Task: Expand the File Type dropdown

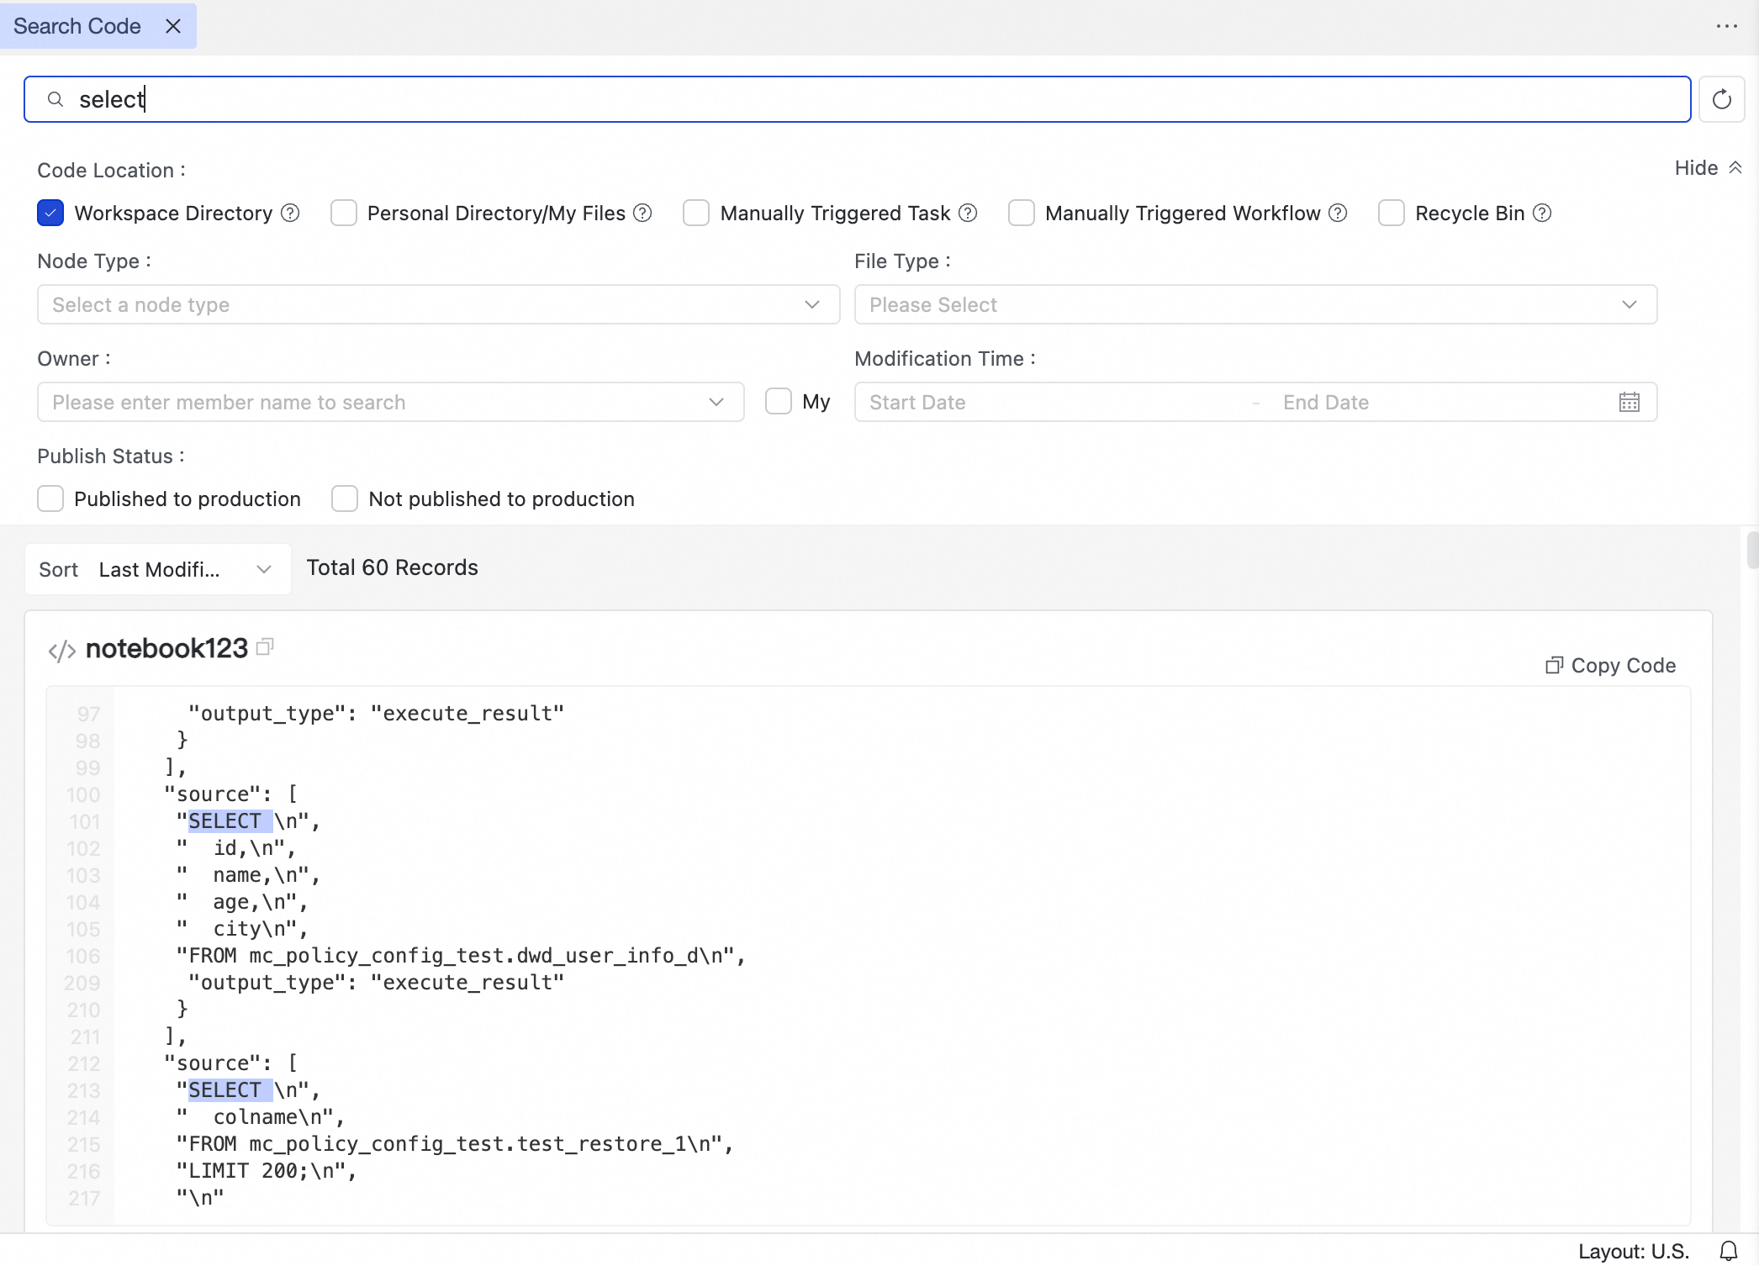Action: coord(1255,304)
